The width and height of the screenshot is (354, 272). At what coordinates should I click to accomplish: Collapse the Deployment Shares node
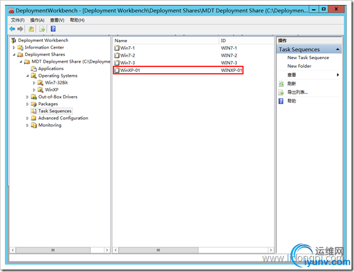click(x=14, y=55)
